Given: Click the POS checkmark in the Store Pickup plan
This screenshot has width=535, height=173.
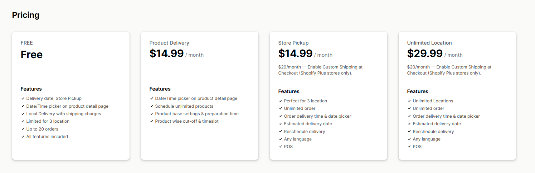Looking at the screenshot, I should 281,147.
